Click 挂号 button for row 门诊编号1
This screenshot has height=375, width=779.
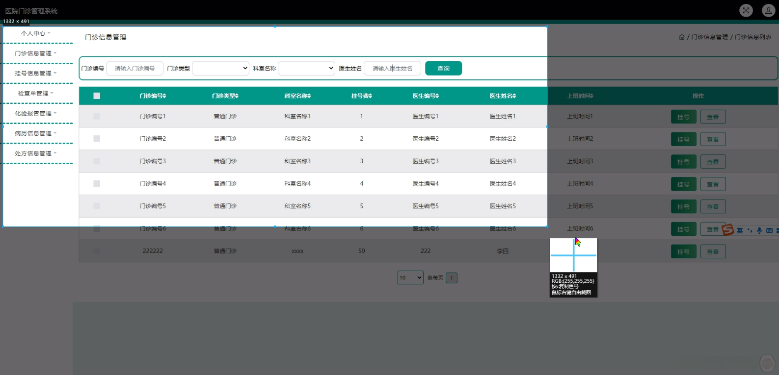684,117
